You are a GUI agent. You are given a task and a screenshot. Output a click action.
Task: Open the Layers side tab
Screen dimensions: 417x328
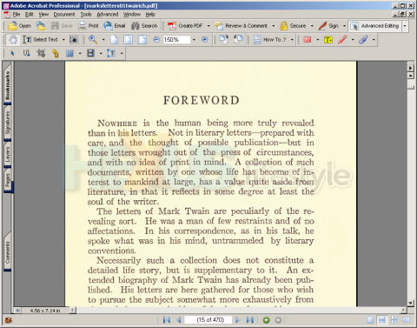tap(8, 155)
